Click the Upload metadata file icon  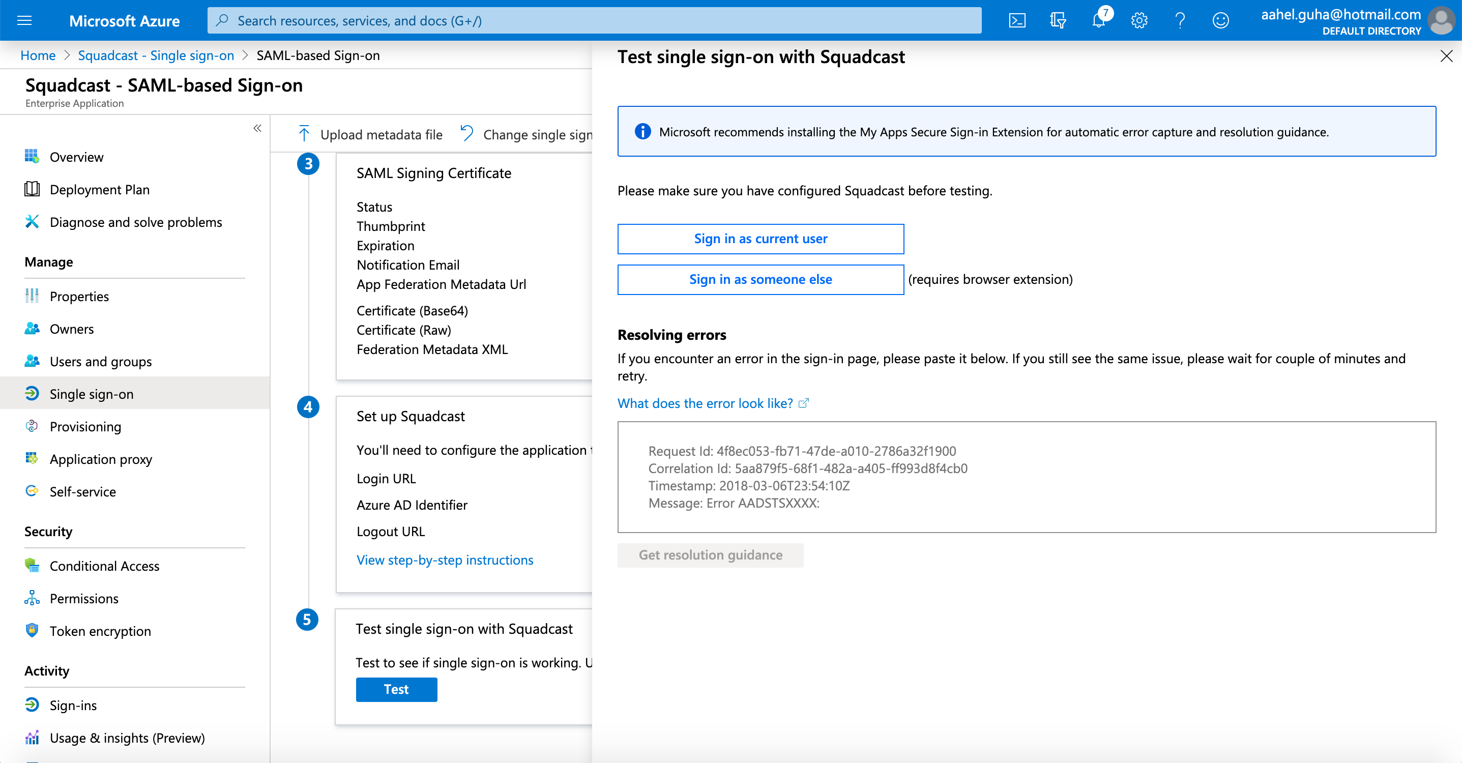tap(304, 134)
